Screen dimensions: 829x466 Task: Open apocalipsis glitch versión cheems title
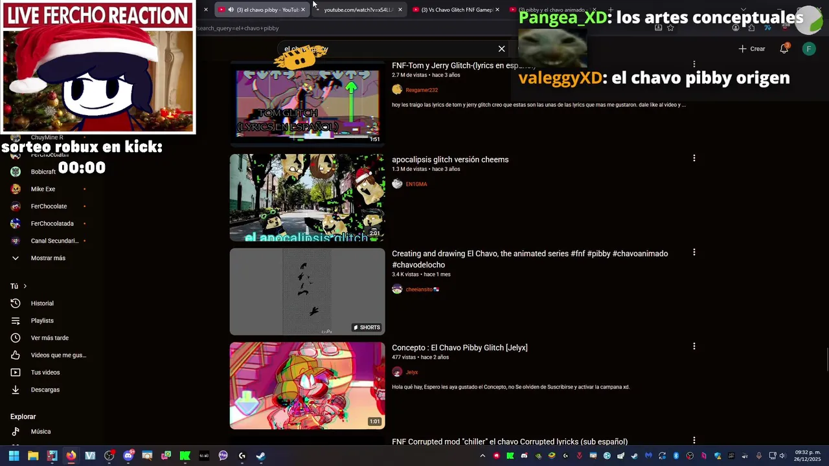pyautogui.click(x=450, y=160)
